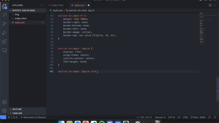This screenshot has width=219, height=123.
Task: Expand the TIMELINE section
Action: pos(17,113)
